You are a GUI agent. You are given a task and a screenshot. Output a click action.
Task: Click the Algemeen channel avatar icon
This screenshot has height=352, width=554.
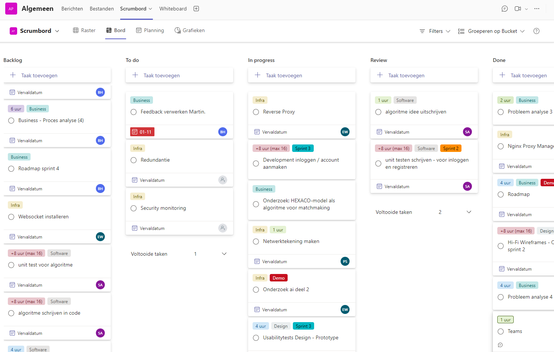pos(11,9)
